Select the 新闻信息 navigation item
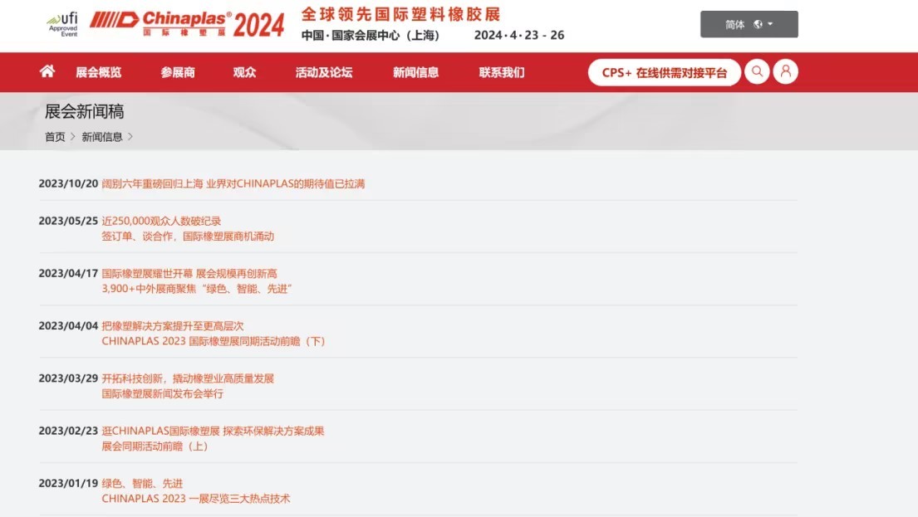Viewport: 918px width, 517px height. [x=415, y=72]
